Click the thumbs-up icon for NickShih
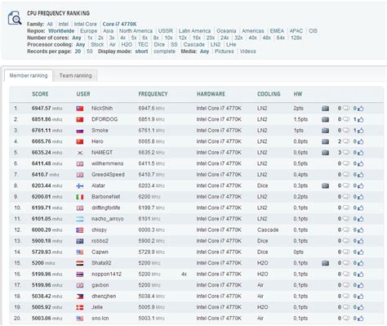 coord(361,109)
